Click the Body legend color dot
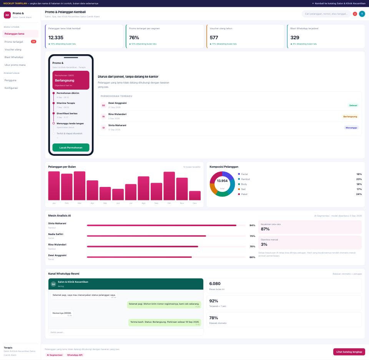 239,184
